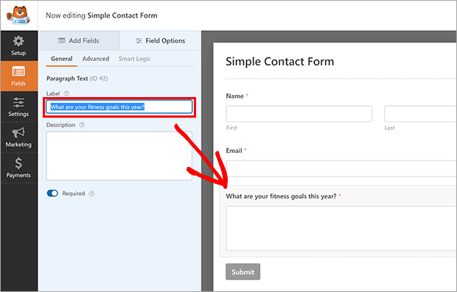Click the Email input in form preview
457x292 pixels.
point(341,168)
